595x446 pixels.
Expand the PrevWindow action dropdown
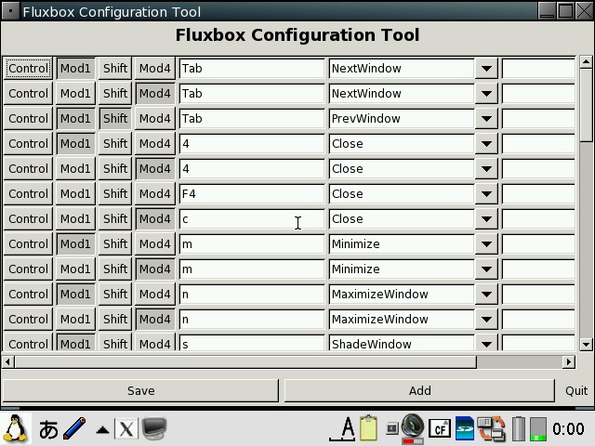pos(486,119)
